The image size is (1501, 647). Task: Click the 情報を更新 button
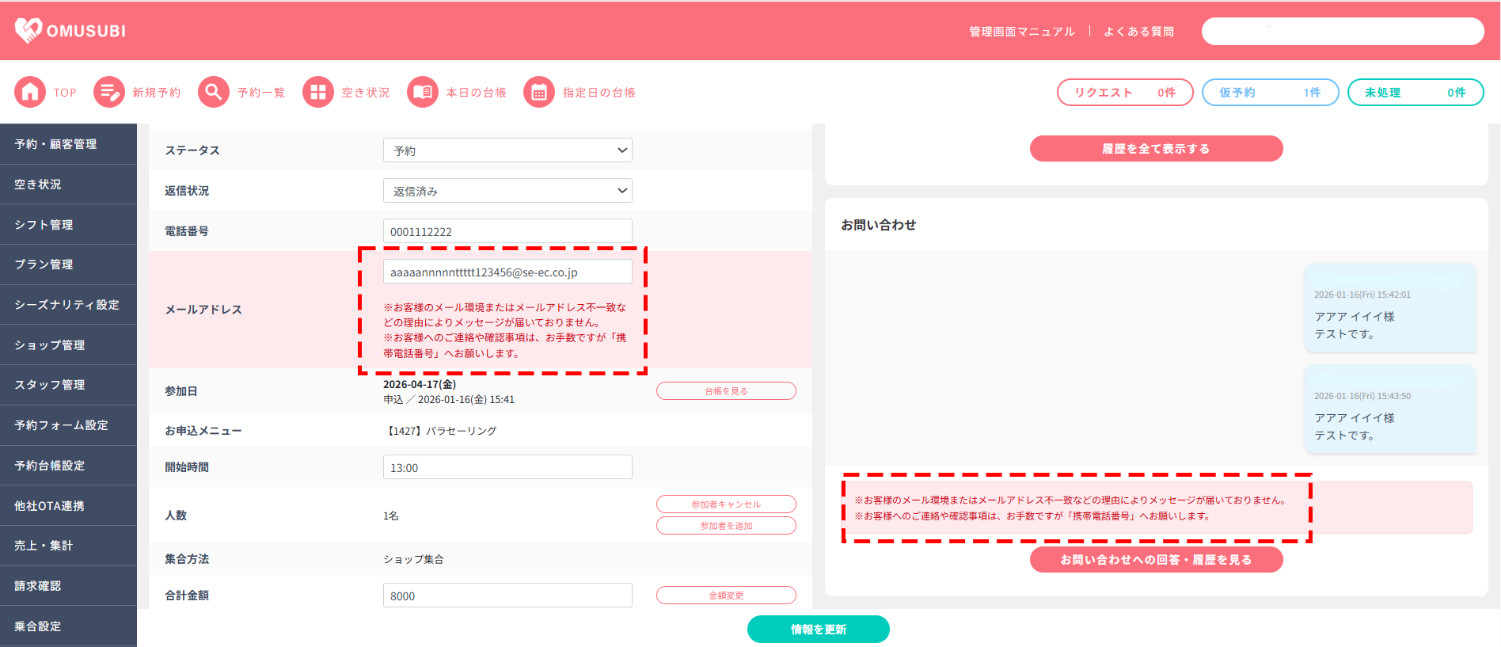pyautogui.click(x=818, y=629)
